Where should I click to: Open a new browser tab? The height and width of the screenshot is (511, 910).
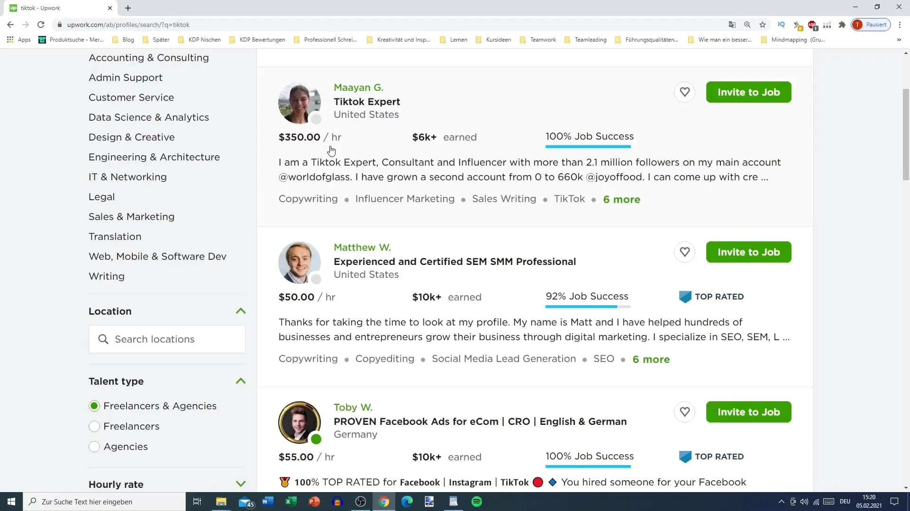[128, 8]
